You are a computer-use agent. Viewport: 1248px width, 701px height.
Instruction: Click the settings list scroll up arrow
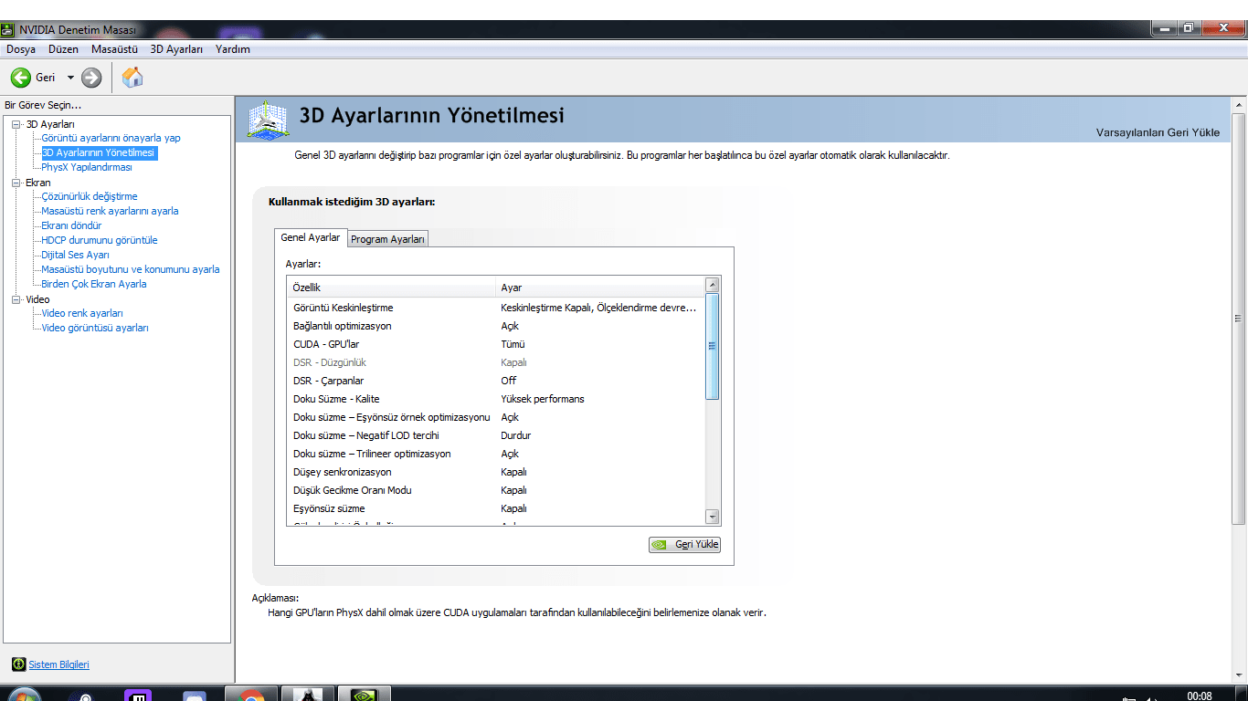[713, 286]
